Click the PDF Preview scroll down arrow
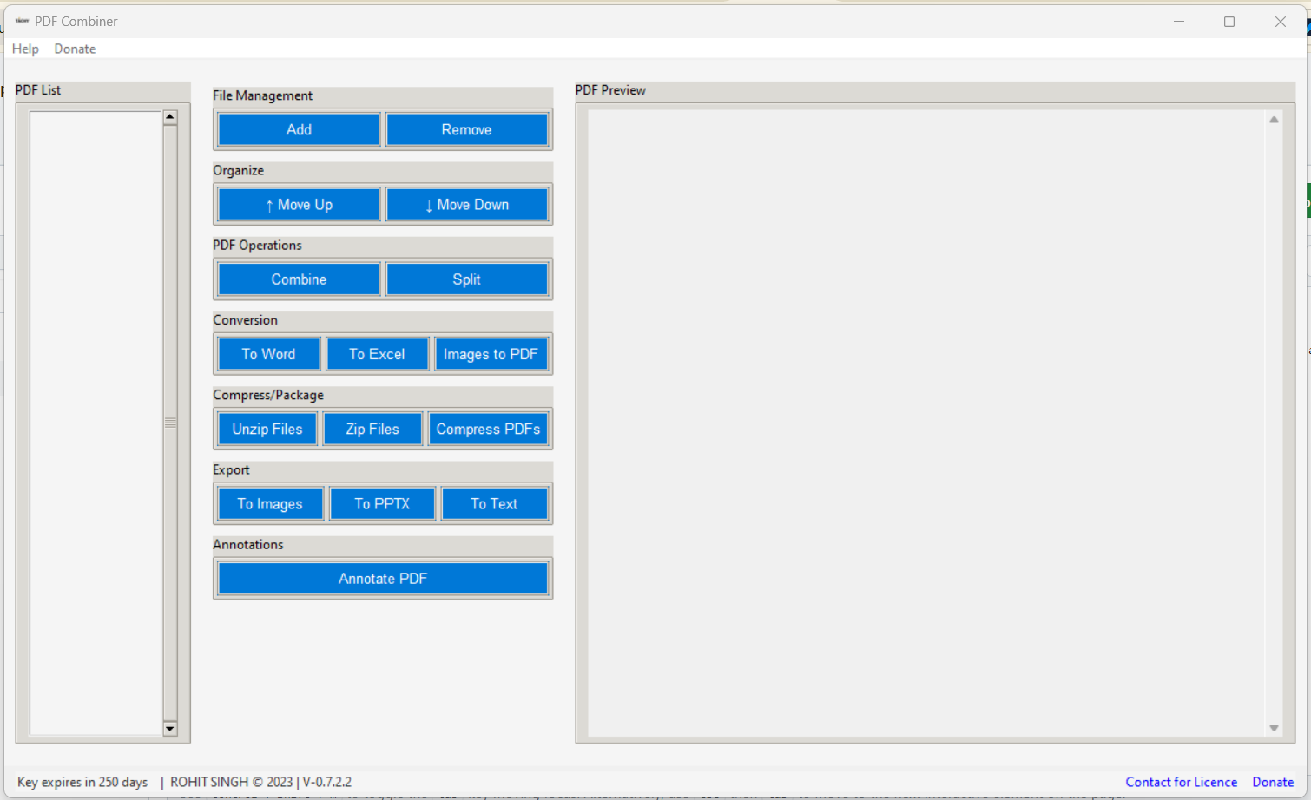 point(1274,728)
